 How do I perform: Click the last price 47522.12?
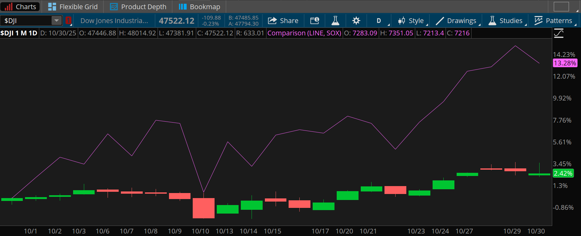(x=177, y=21)
